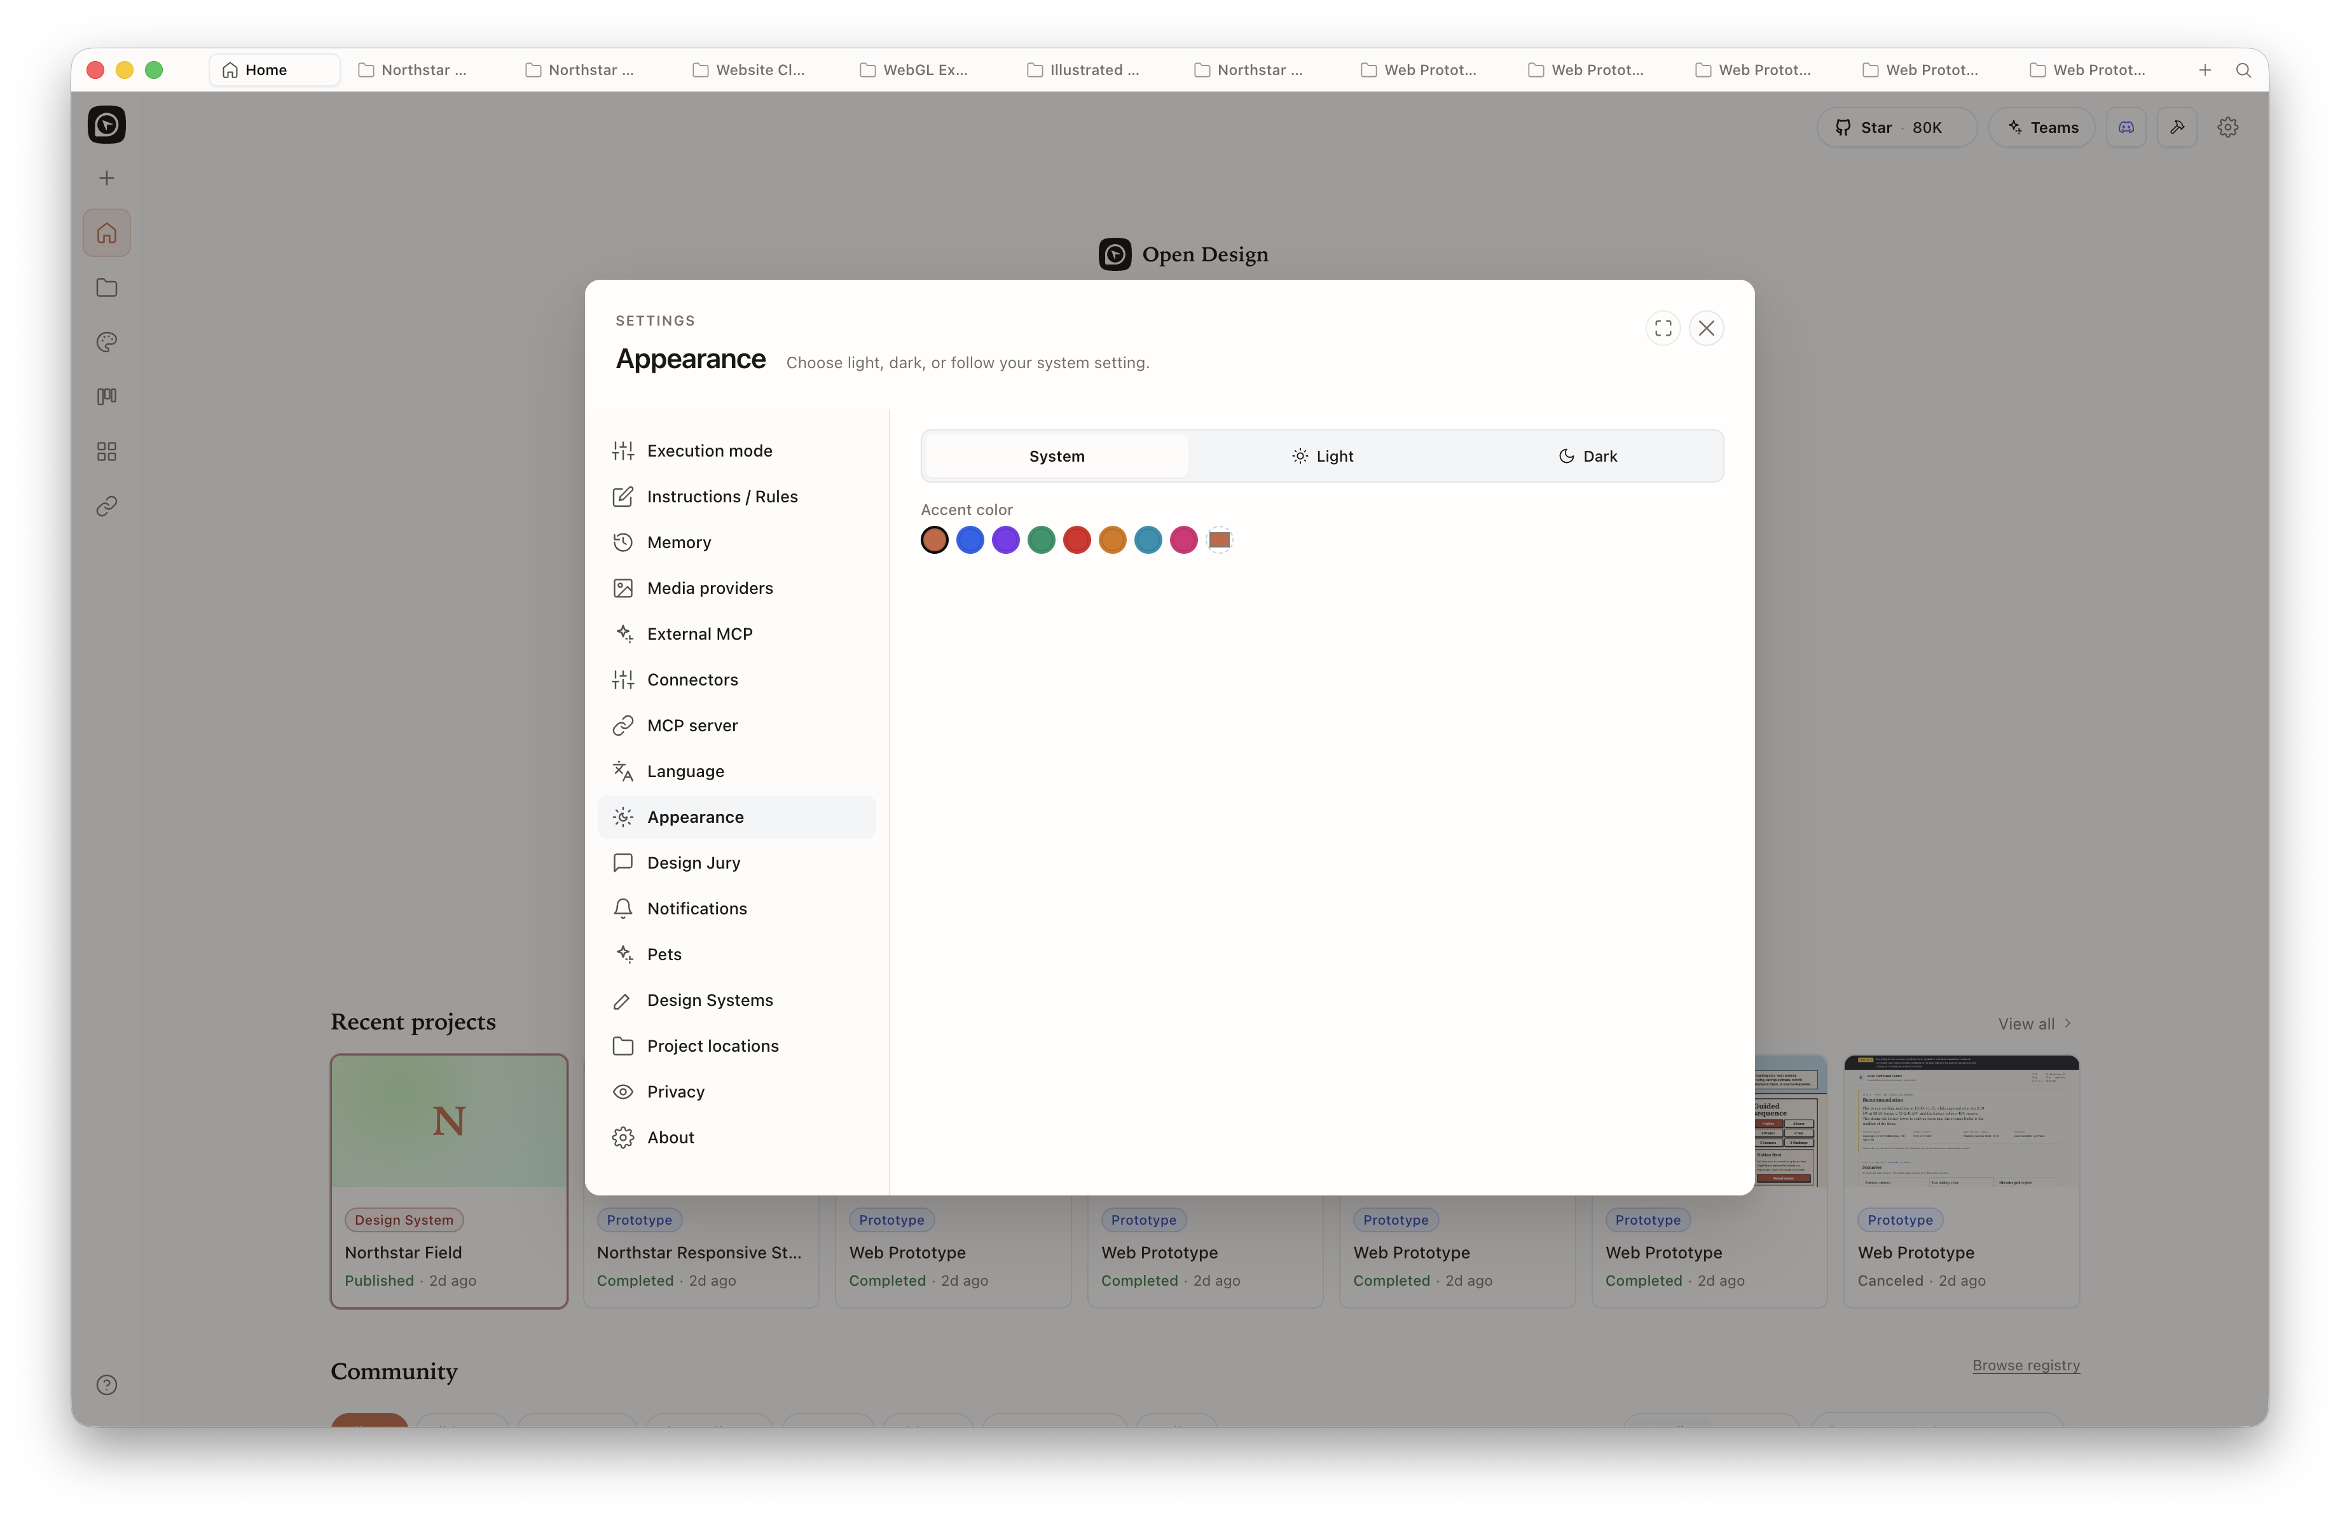
Task: Click the Open Design logo in sidebar
Action: (106, 125)
